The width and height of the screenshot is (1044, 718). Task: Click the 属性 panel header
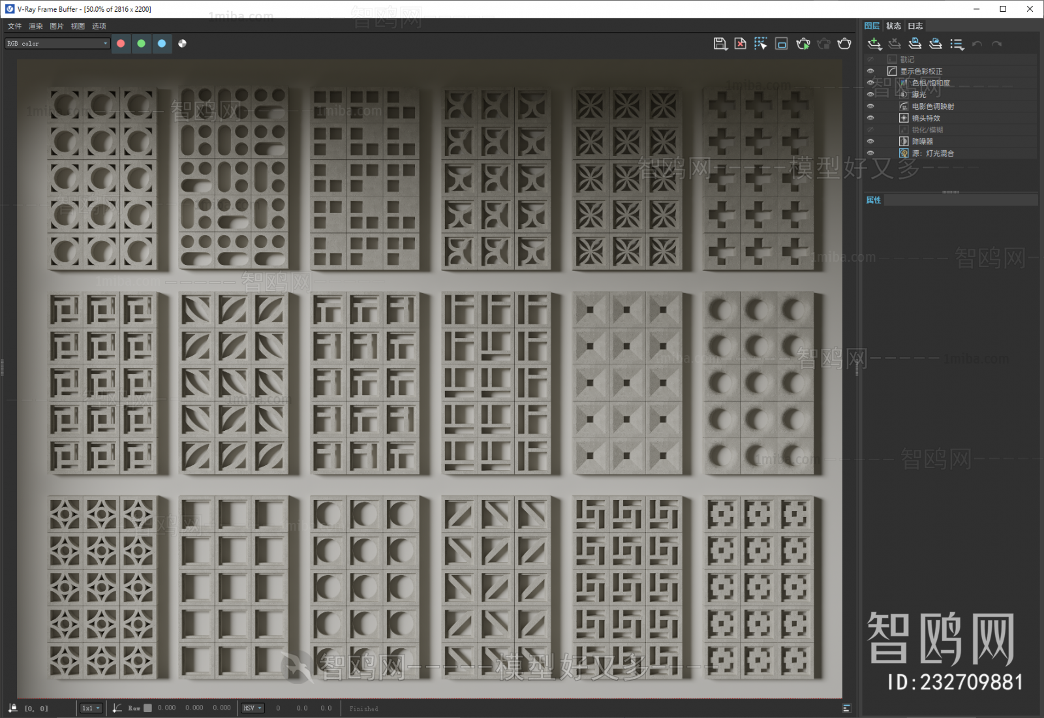[x=951, y=200]
